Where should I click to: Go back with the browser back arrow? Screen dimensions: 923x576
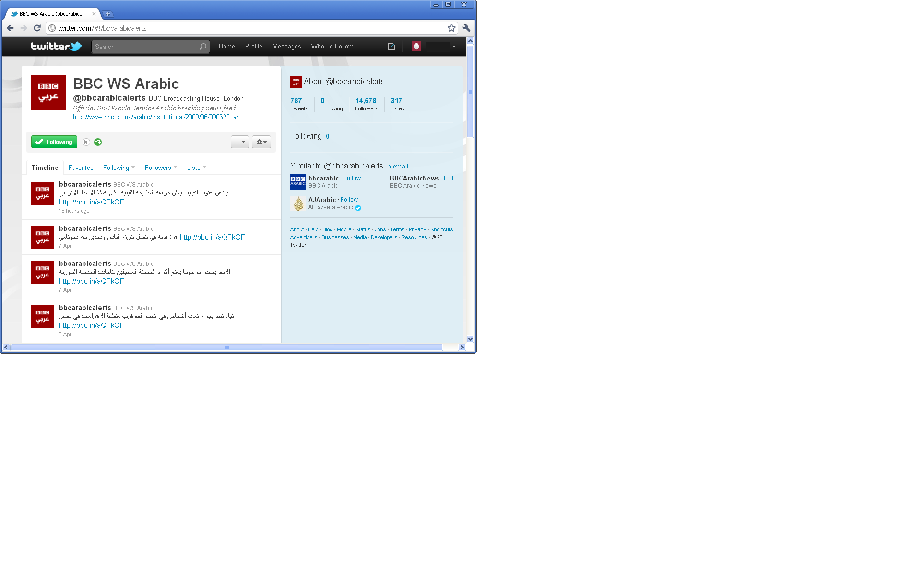(10, 28)
